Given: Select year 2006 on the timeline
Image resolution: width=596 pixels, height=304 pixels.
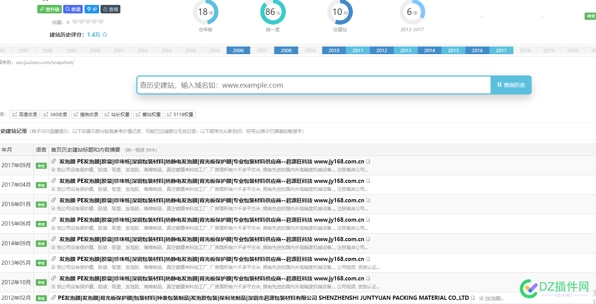Looking at the screenshot, I should (238, 50).
